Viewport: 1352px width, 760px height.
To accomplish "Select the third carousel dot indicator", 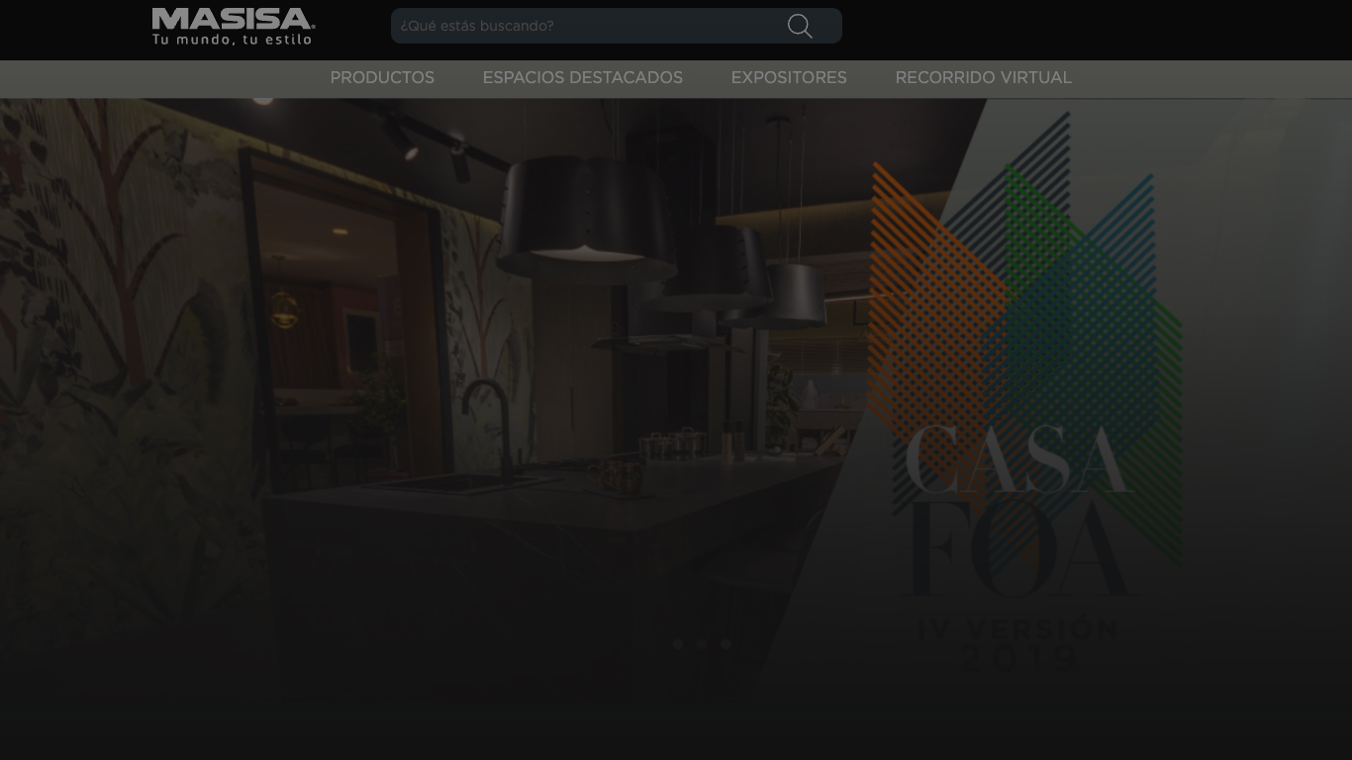I will pyautogui.click(x=725, y=644).
